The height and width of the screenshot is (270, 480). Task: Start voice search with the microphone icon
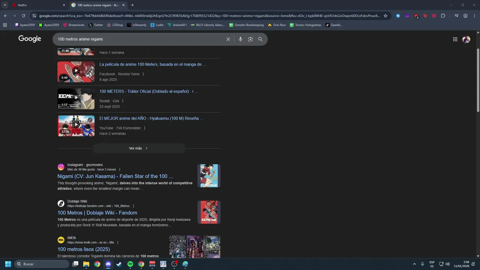click(240, 39)
